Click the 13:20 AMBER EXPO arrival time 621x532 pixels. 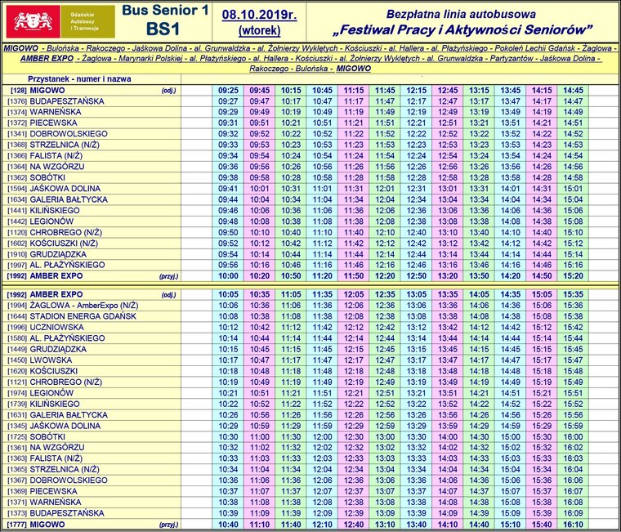pos(448,276)
